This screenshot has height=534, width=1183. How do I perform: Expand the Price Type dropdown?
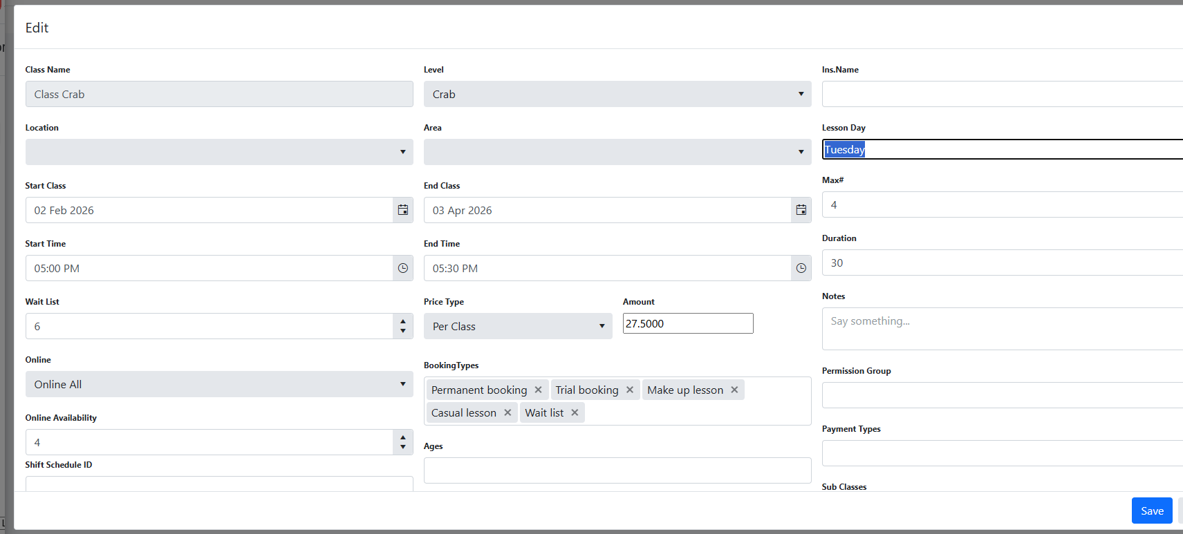click(517, 326)
